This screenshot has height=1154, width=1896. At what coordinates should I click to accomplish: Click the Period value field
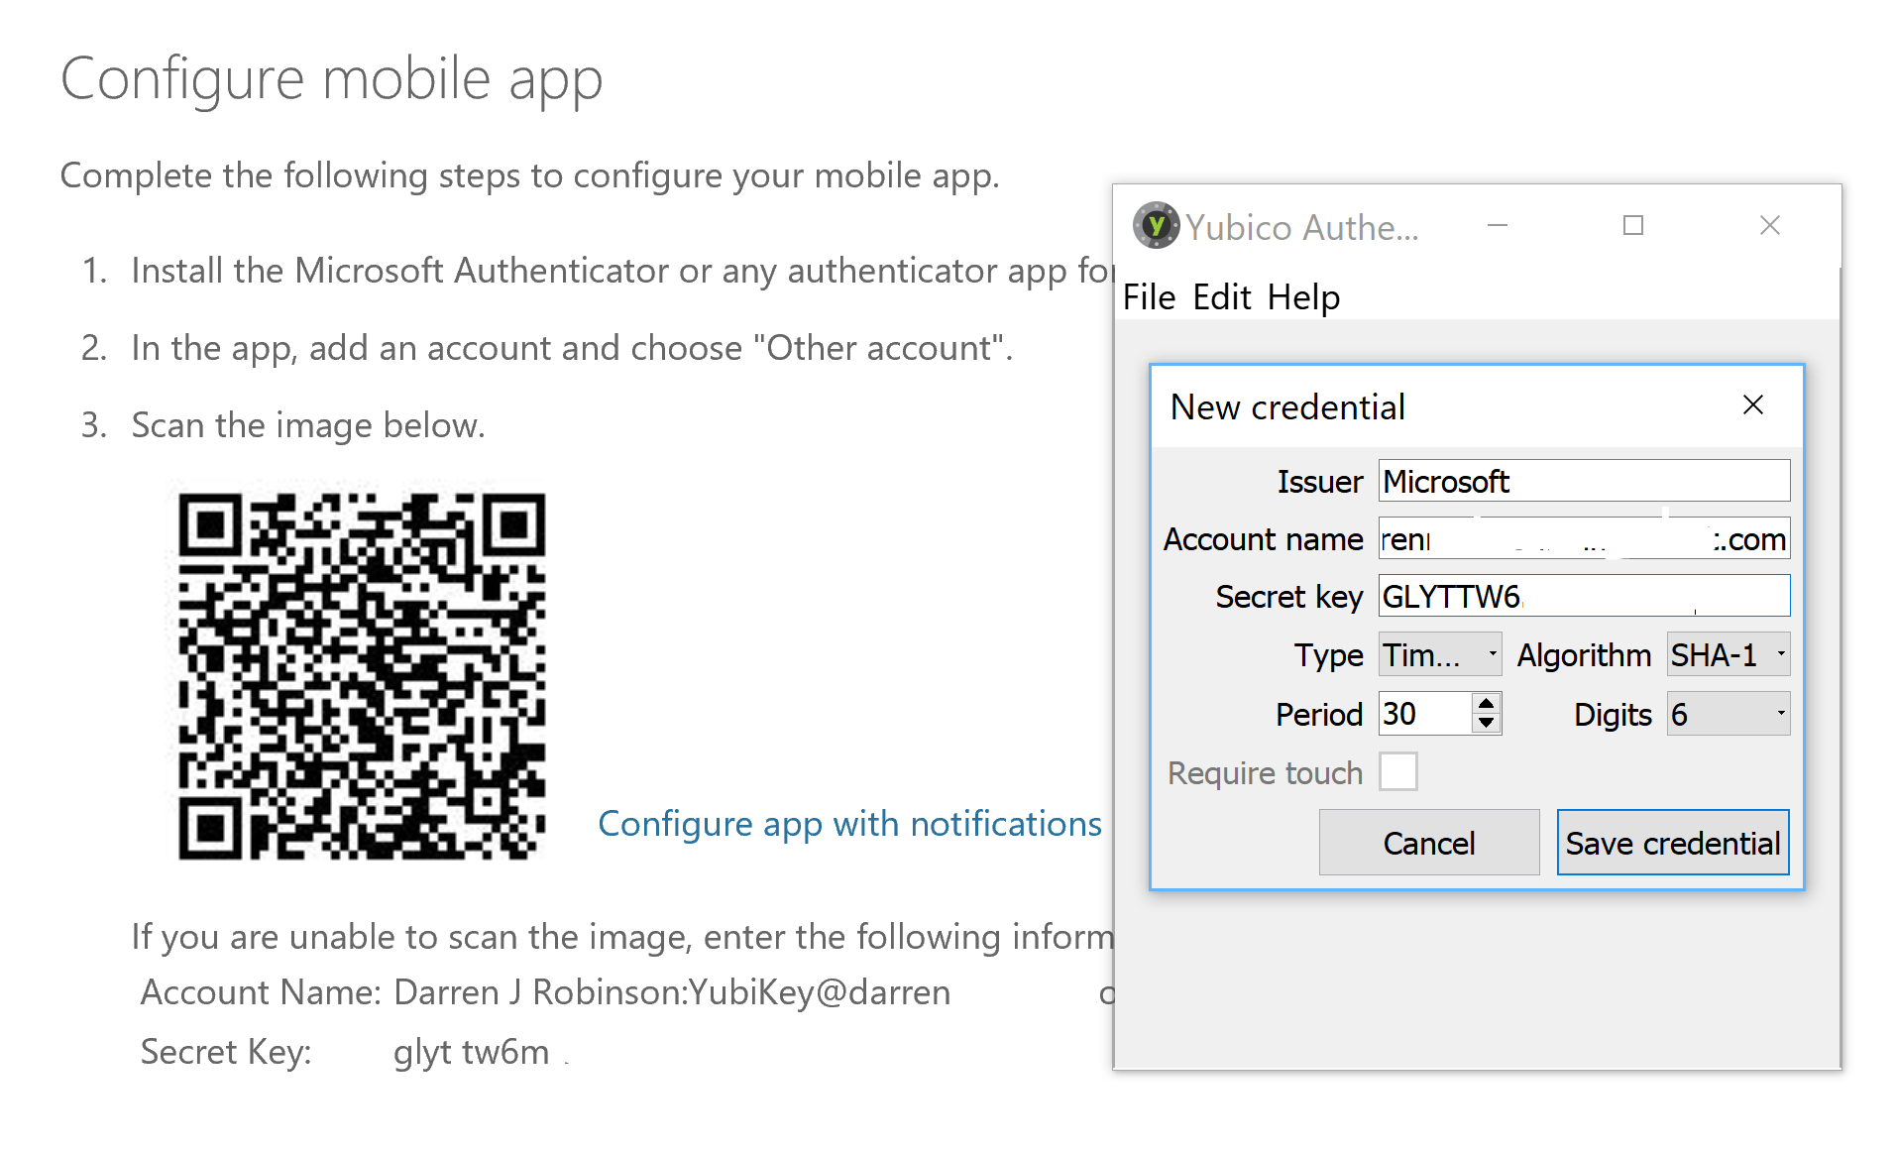[1424, 714]
